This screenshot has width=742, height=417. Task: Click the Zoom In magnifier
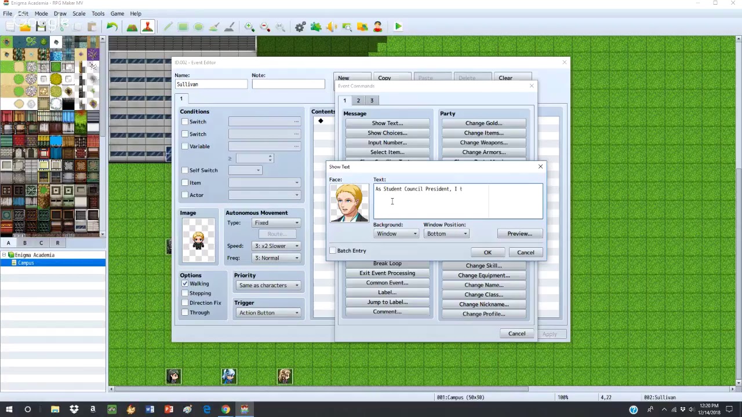pos(249,27)
